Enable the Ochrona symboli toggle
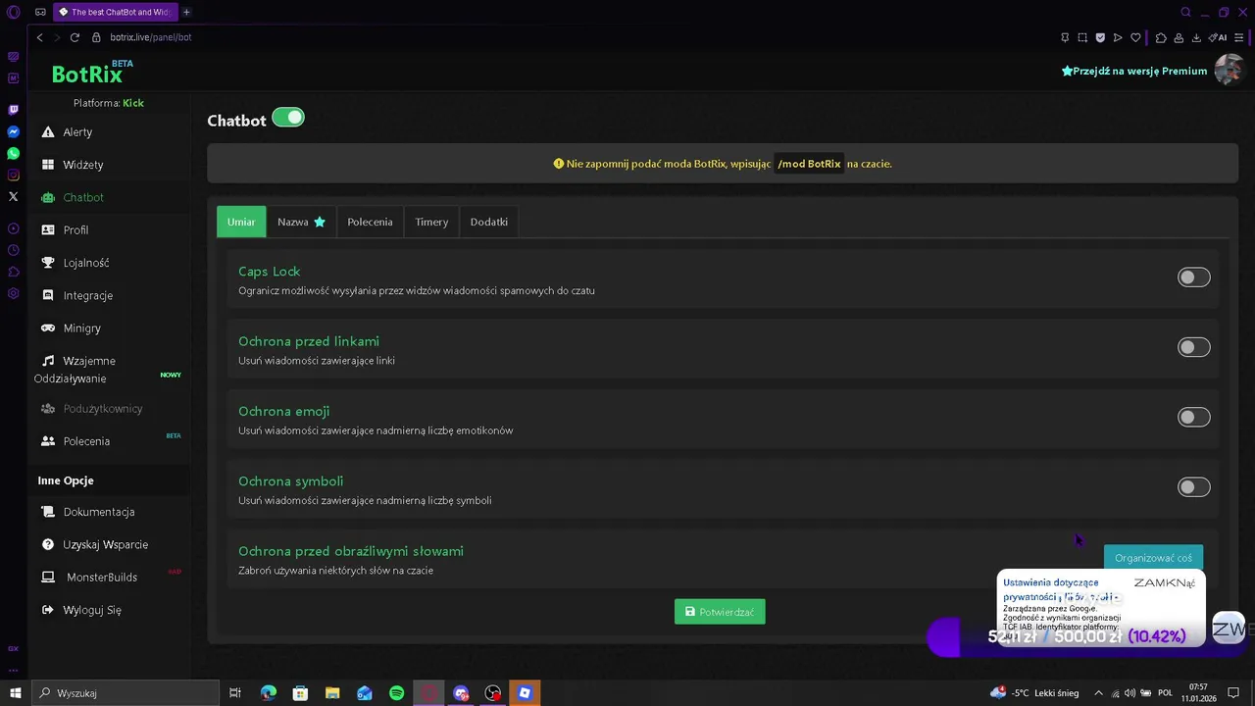The image size is (1255, 706). (x=1193, y=487)
